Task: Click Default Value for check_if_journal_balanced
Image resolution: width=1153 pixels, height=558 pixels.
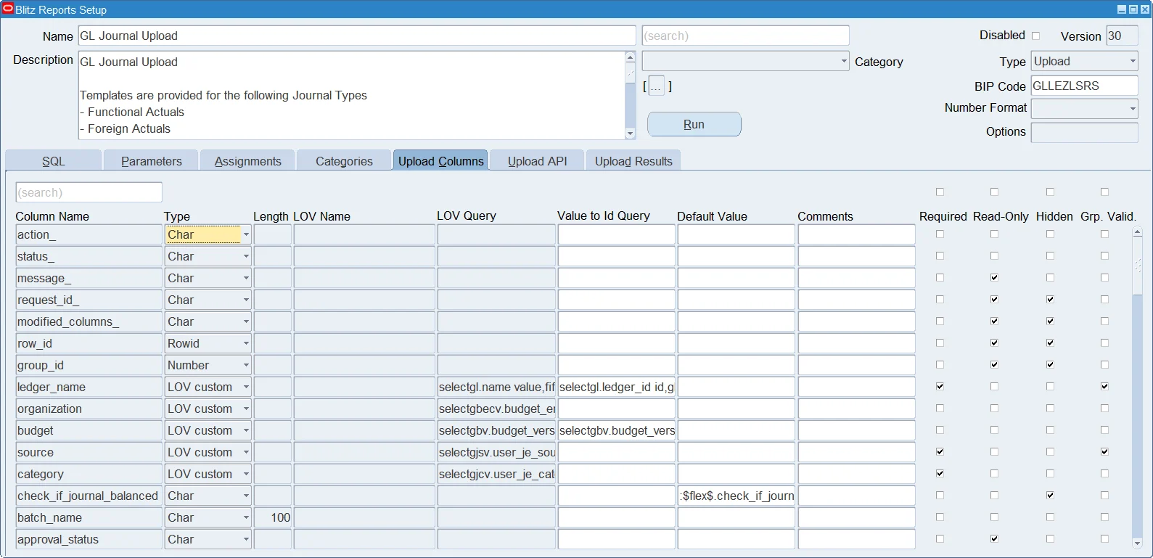Action: (x=736, y=496)
